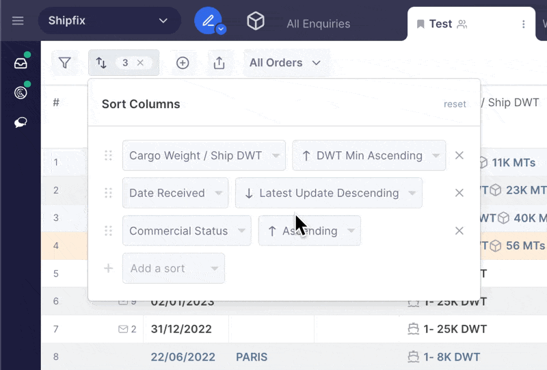Click the reset link in Sort Columns
The width and height of the screenshot is (547, 370).
coord(455,104)
